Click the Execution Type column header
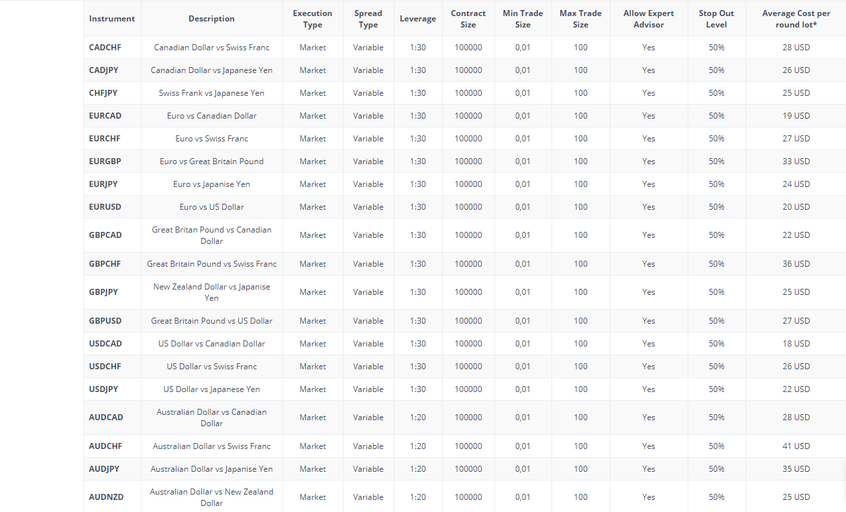Viewport: 846px width, 512px height. (313, 19)
